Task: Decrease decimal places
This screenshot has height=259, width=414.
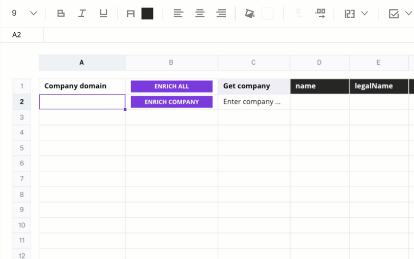Action: pos(299,13)
